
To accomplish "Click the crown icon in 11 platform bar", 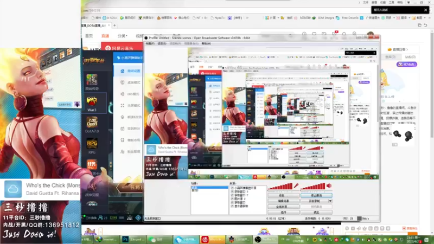I will [130, 218].
